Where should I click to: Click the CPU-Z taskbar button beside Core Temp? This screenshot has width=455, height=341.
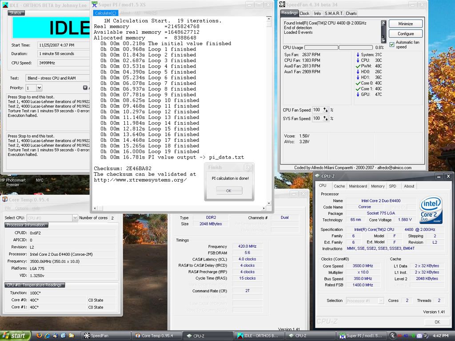(208, 336)
